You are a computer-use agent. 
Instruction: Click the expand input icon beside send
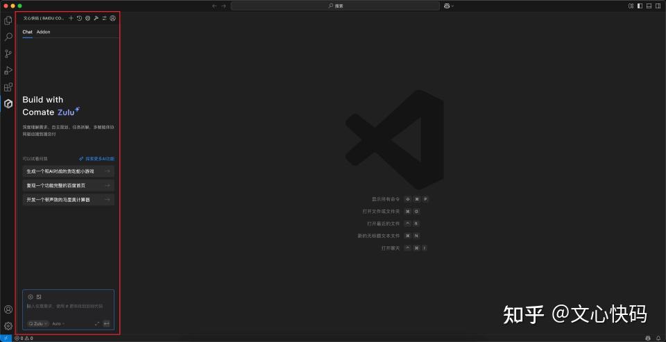point(97,324)
